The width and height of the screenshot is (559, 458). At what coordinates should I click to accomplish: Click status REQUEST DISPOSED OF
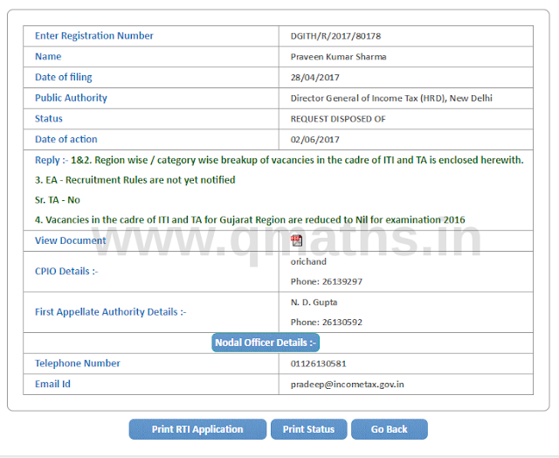point(338,119)
